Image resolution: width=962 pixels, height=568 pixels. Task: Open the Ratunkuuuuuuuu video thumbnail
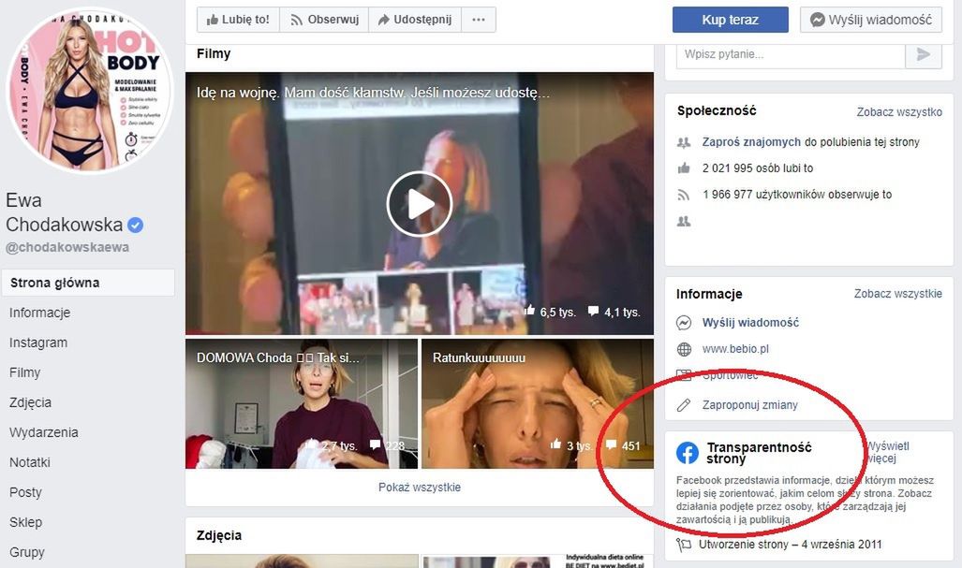click(538, 404)
